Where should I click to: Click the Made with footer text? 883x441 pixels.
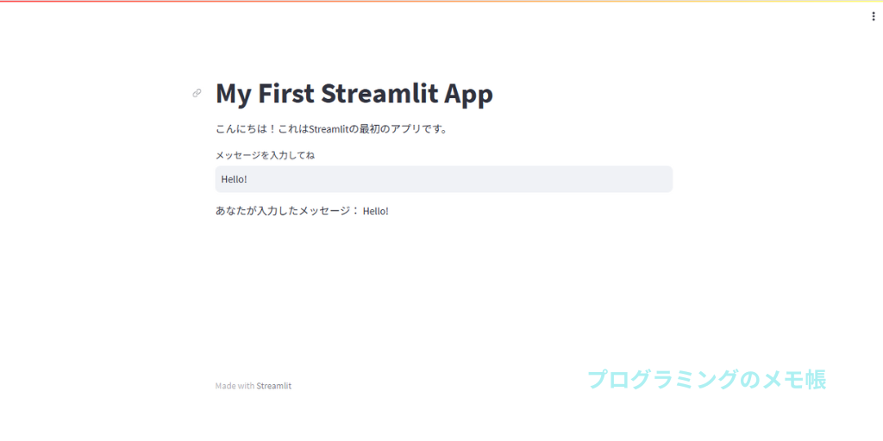pos(235,387)
